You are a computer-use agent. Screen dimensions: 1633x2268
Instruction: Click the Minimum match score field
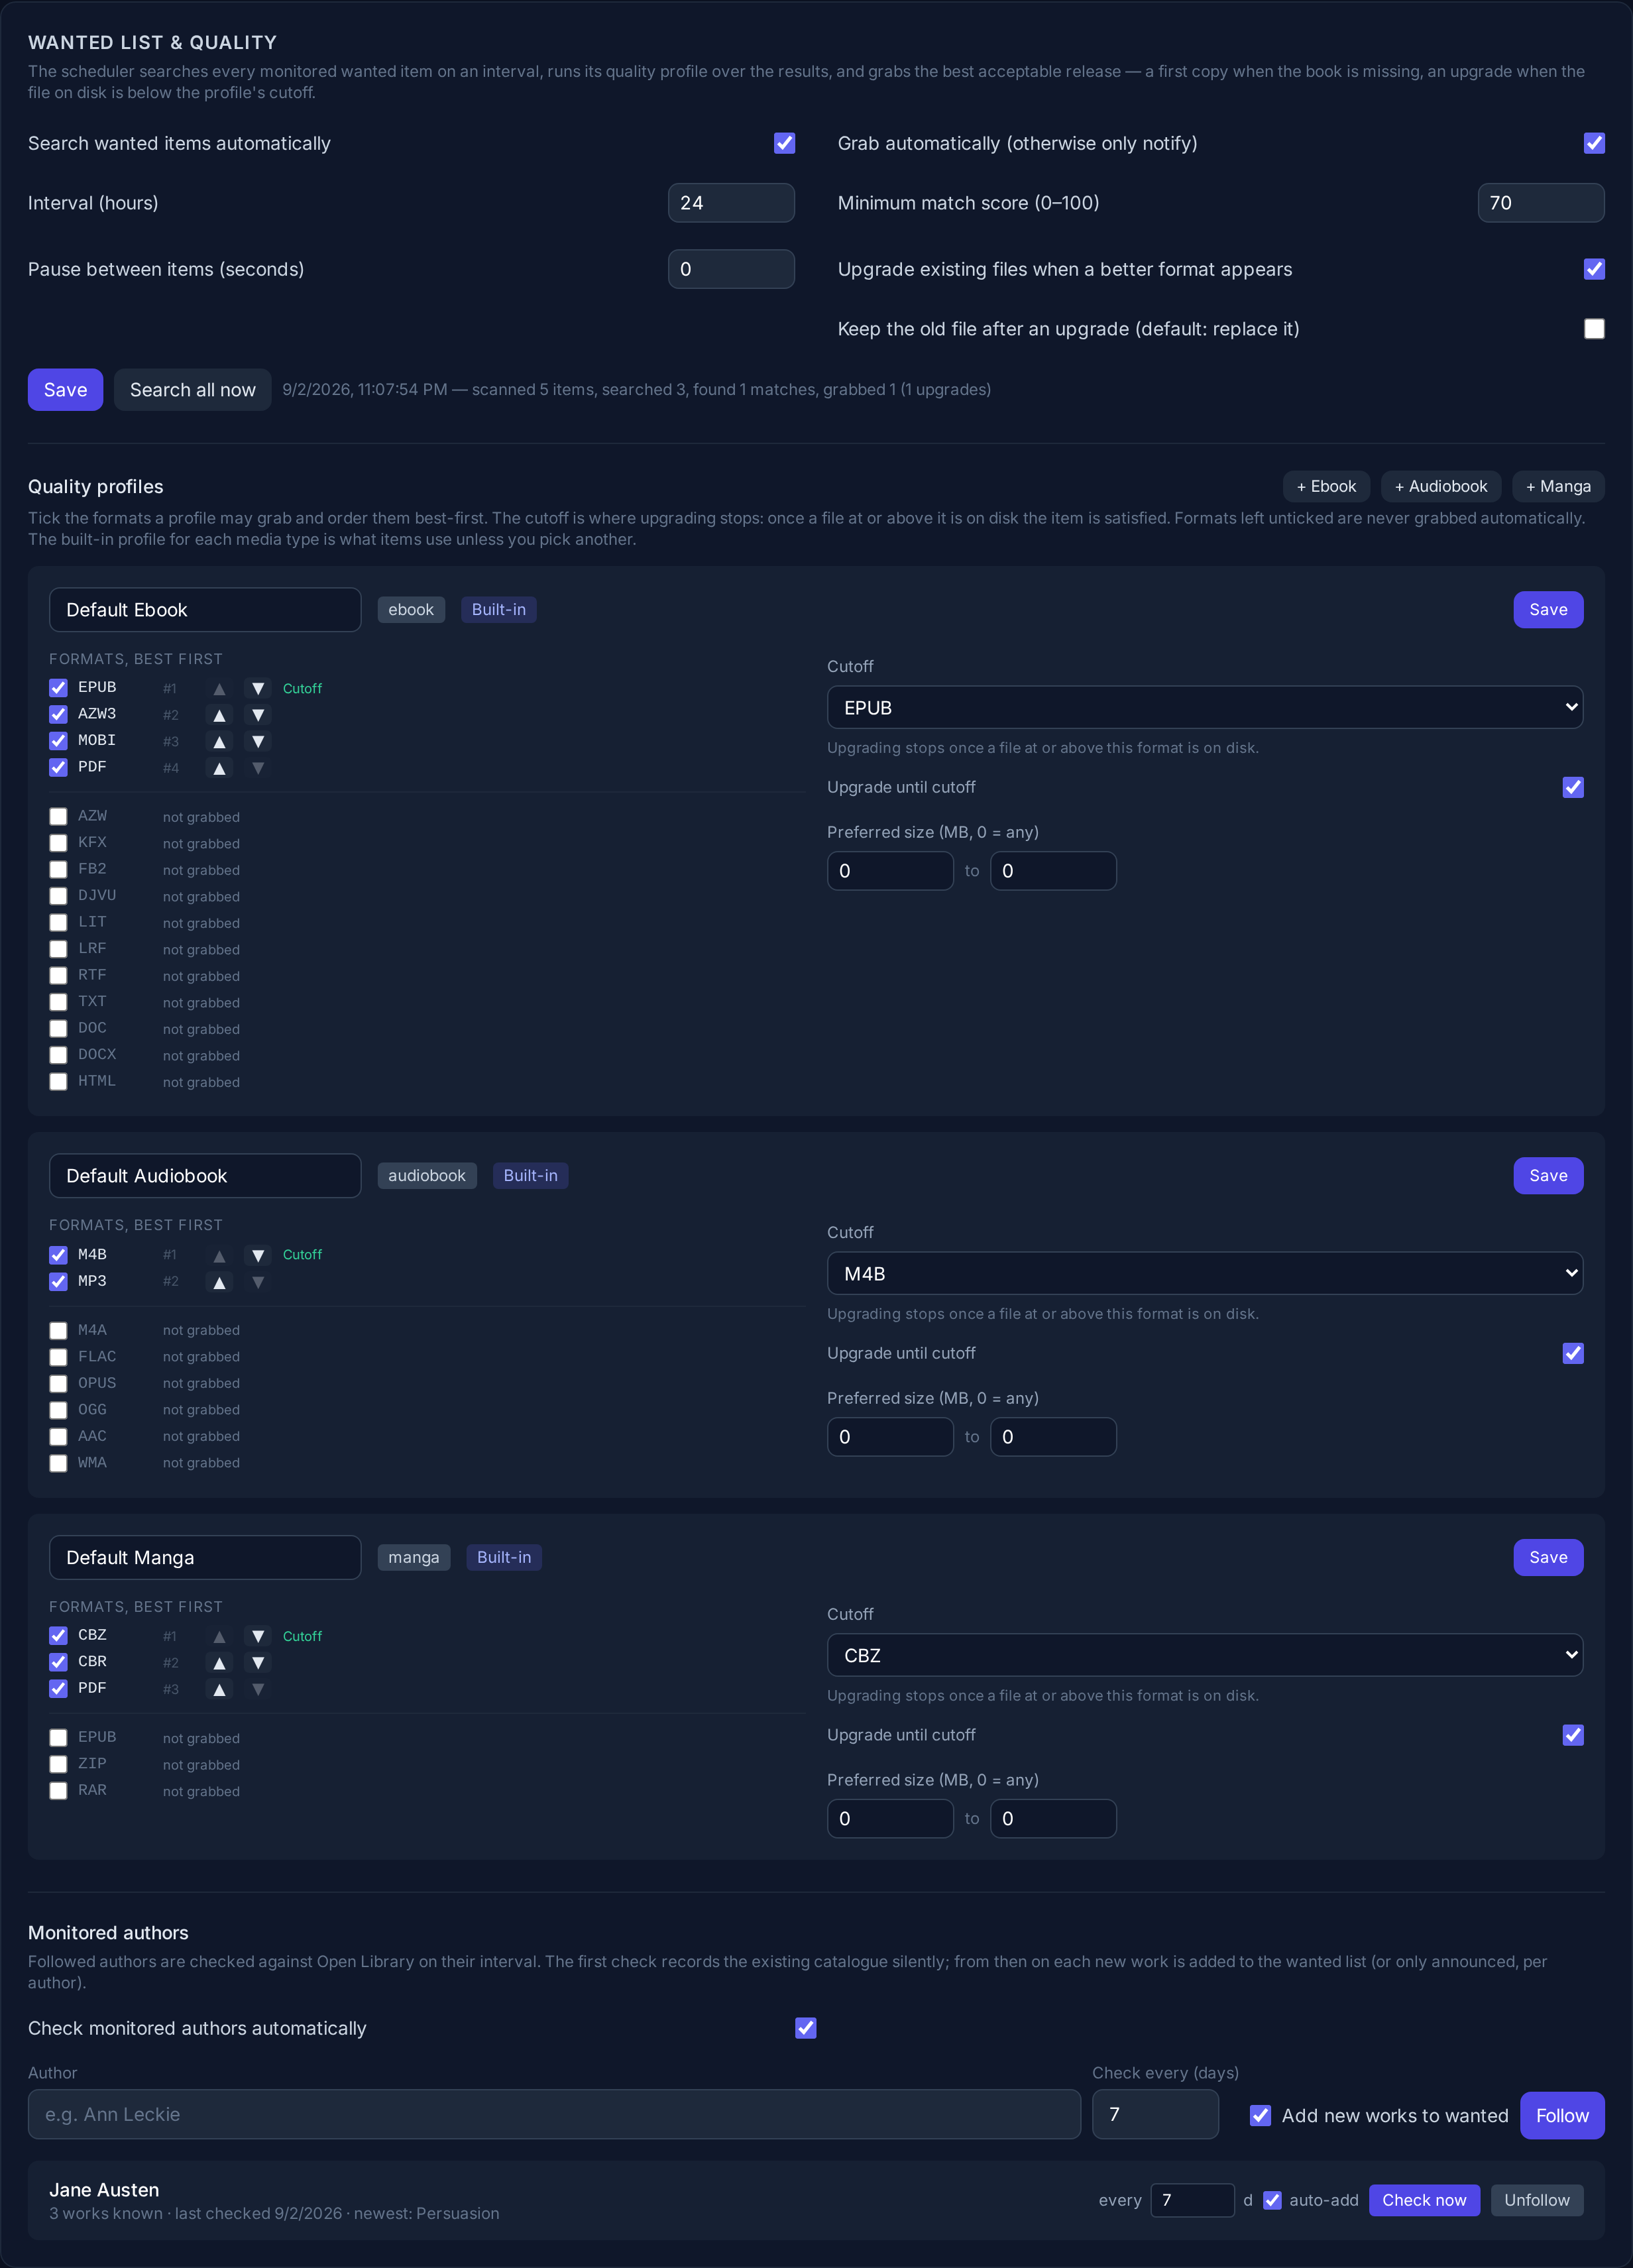(x=1541, y=203)
